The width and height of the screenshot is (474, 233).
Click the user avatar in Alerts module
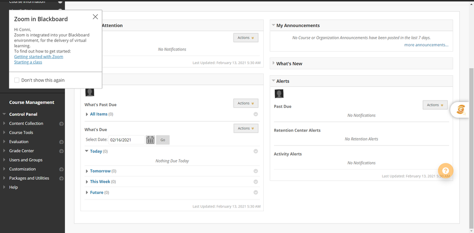point(279,94)
